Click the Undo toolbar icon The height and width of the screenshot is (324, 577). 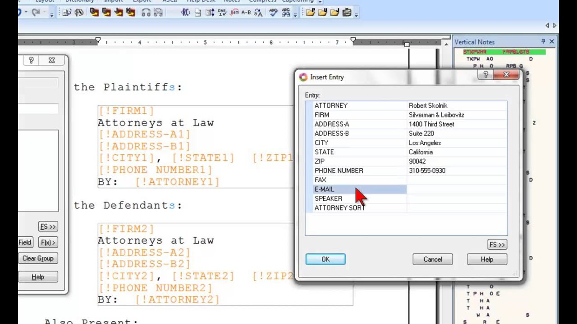[19, 12]
